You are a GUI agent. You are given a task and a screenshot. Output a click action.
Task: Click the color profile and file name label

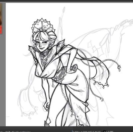[16, 131]
